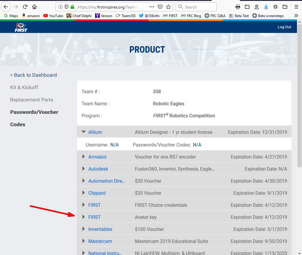
Task: Open page actions three-dot menu
Action: tap(152, 7)
